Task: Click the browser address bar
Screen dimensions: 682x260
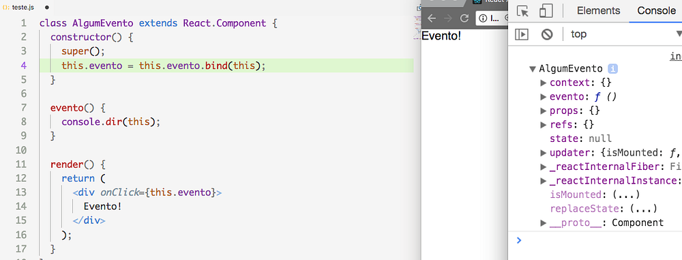Action: point(492,18)
